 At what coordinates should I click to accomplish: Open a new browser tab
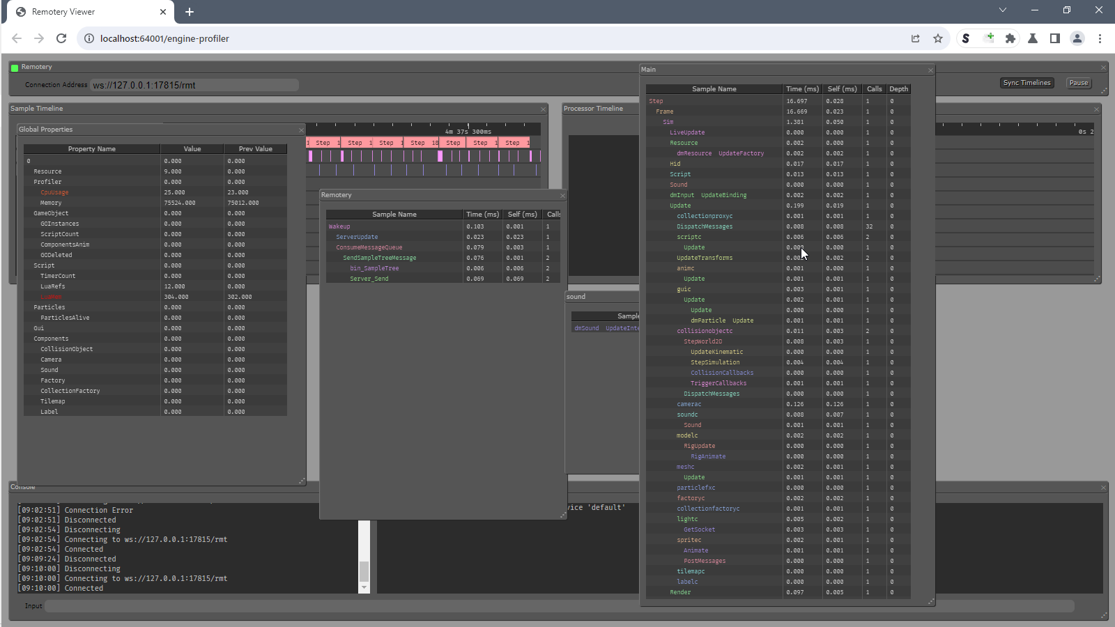coord(190,12)
